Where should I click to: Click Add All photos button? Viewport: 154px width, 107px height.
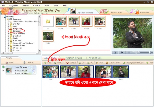coord(59,63)
